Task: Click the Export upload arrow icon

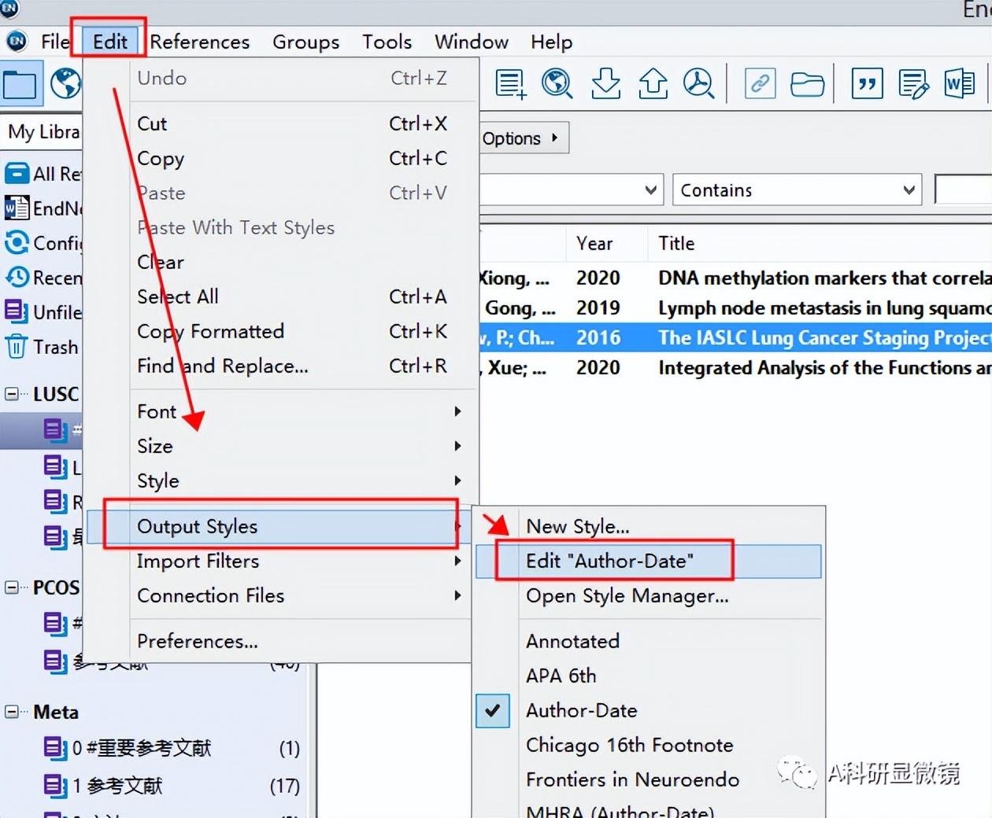Action: pos(653,83)
